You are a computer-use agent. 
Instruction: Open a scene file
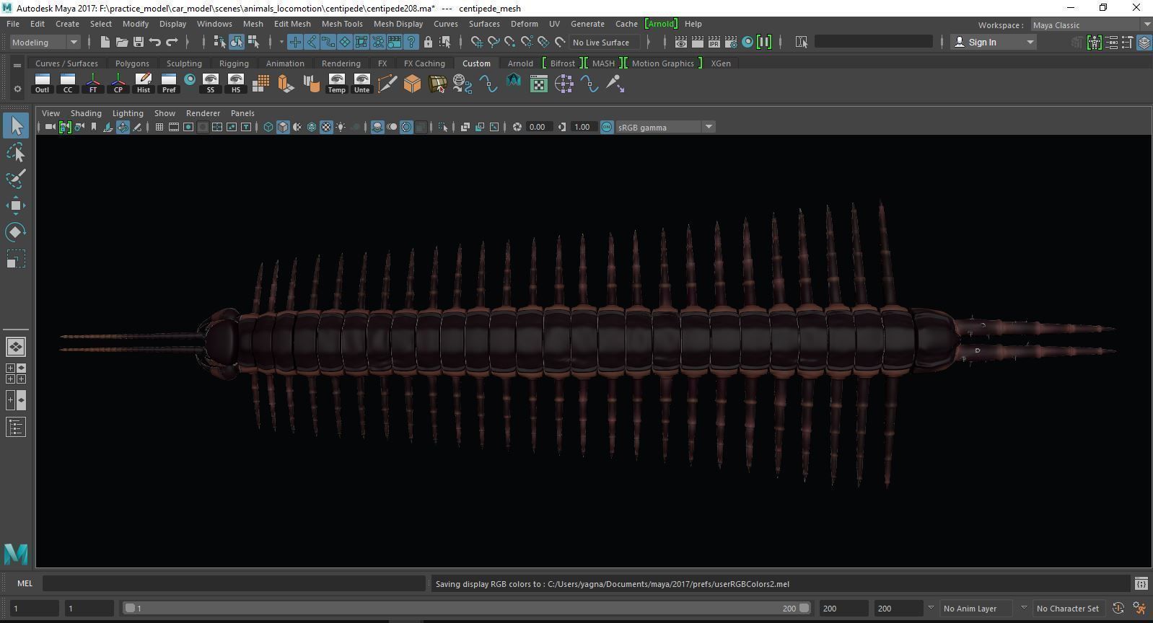121,42
